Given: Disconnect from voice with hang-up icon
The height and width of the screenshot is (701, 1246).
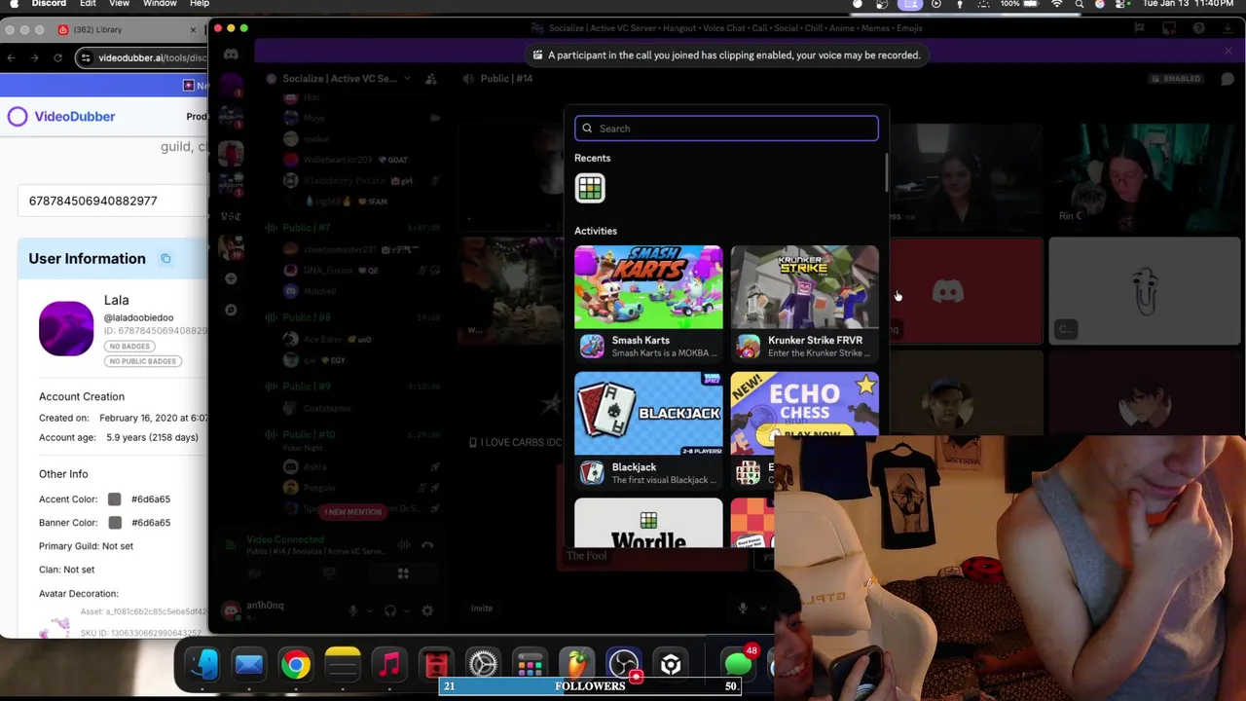Looking at the screenshot, I should [427, 545].
